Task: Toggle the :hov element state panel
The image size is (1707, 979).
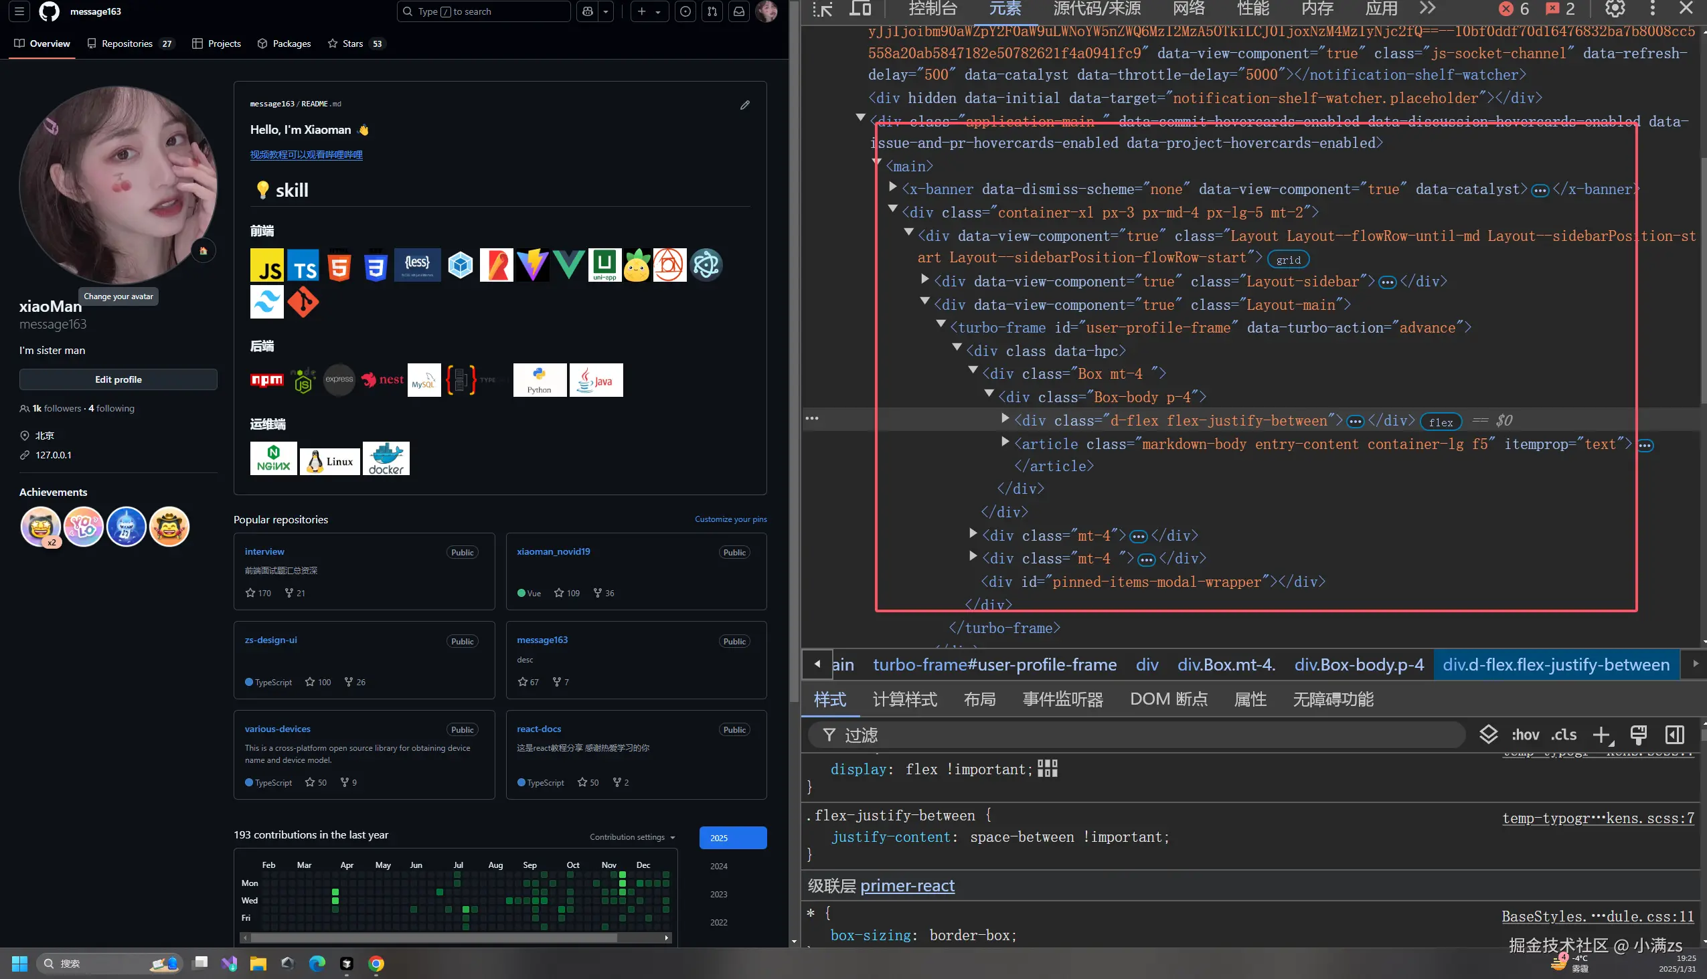Action: (1525, 735)
